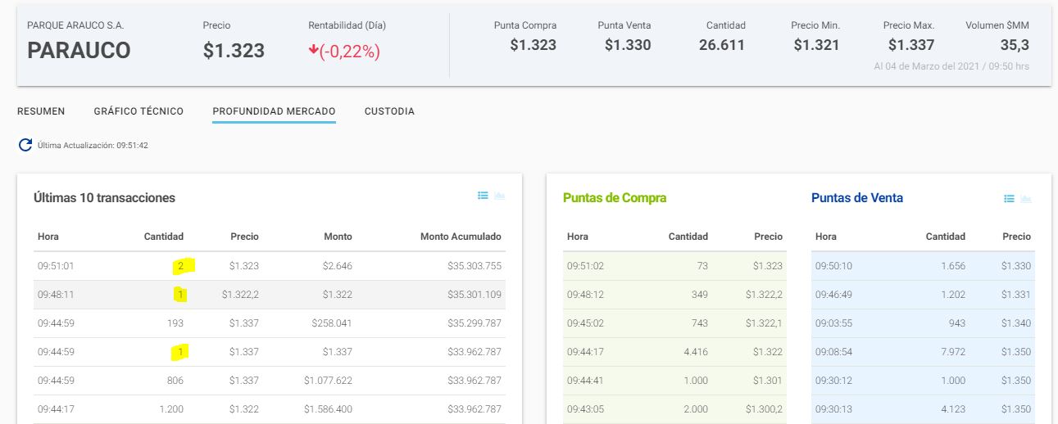Click the Última Actualización: 09:51:42 text
1058x424 pixels.
(93, 146)
